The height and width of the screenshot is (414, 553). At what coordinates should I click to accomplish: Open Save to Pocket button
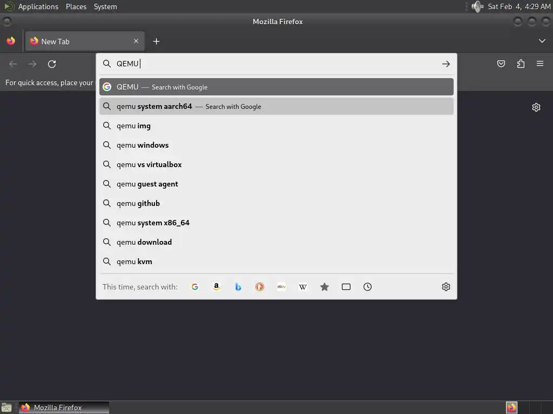click(501, 64)
